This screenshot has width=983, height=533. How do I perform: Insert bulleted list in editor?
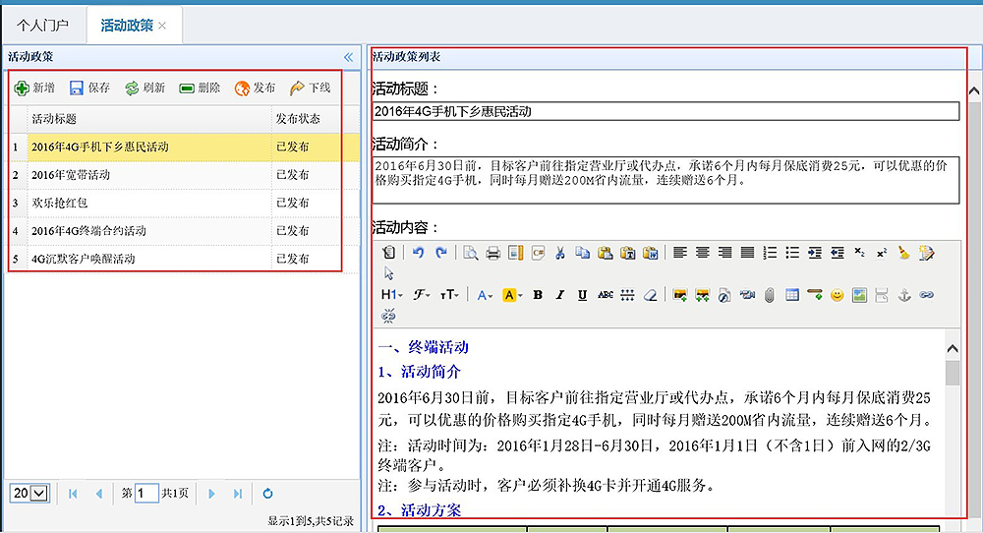[792, 252]
